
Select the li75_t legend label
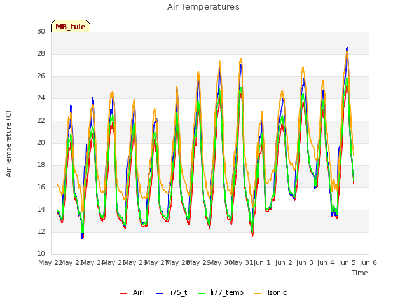point(178,292)
